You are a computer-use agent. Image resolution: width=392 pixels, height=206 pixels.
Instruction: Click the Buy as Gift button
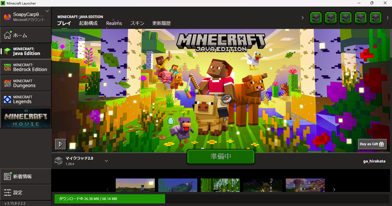tap(372, 144)
